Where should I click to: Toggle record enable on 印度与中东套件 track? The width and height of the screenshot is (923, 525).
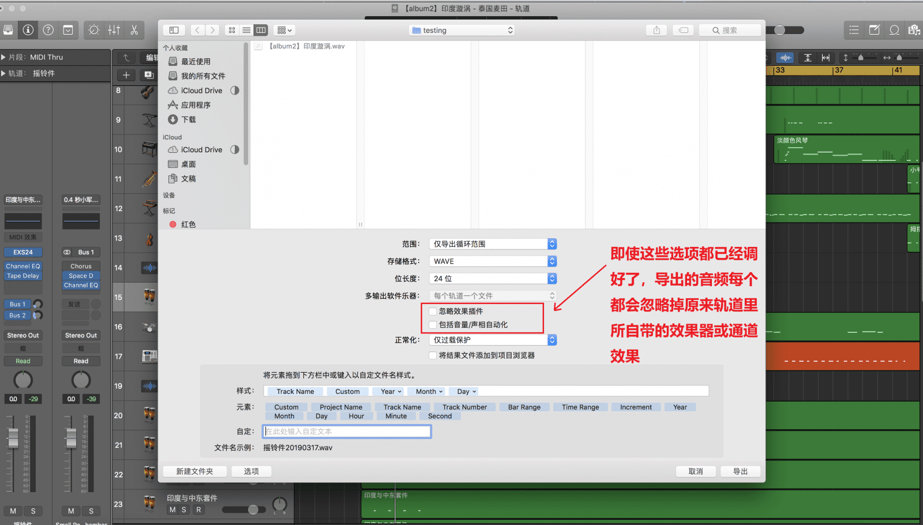click(x=198, y=509)
